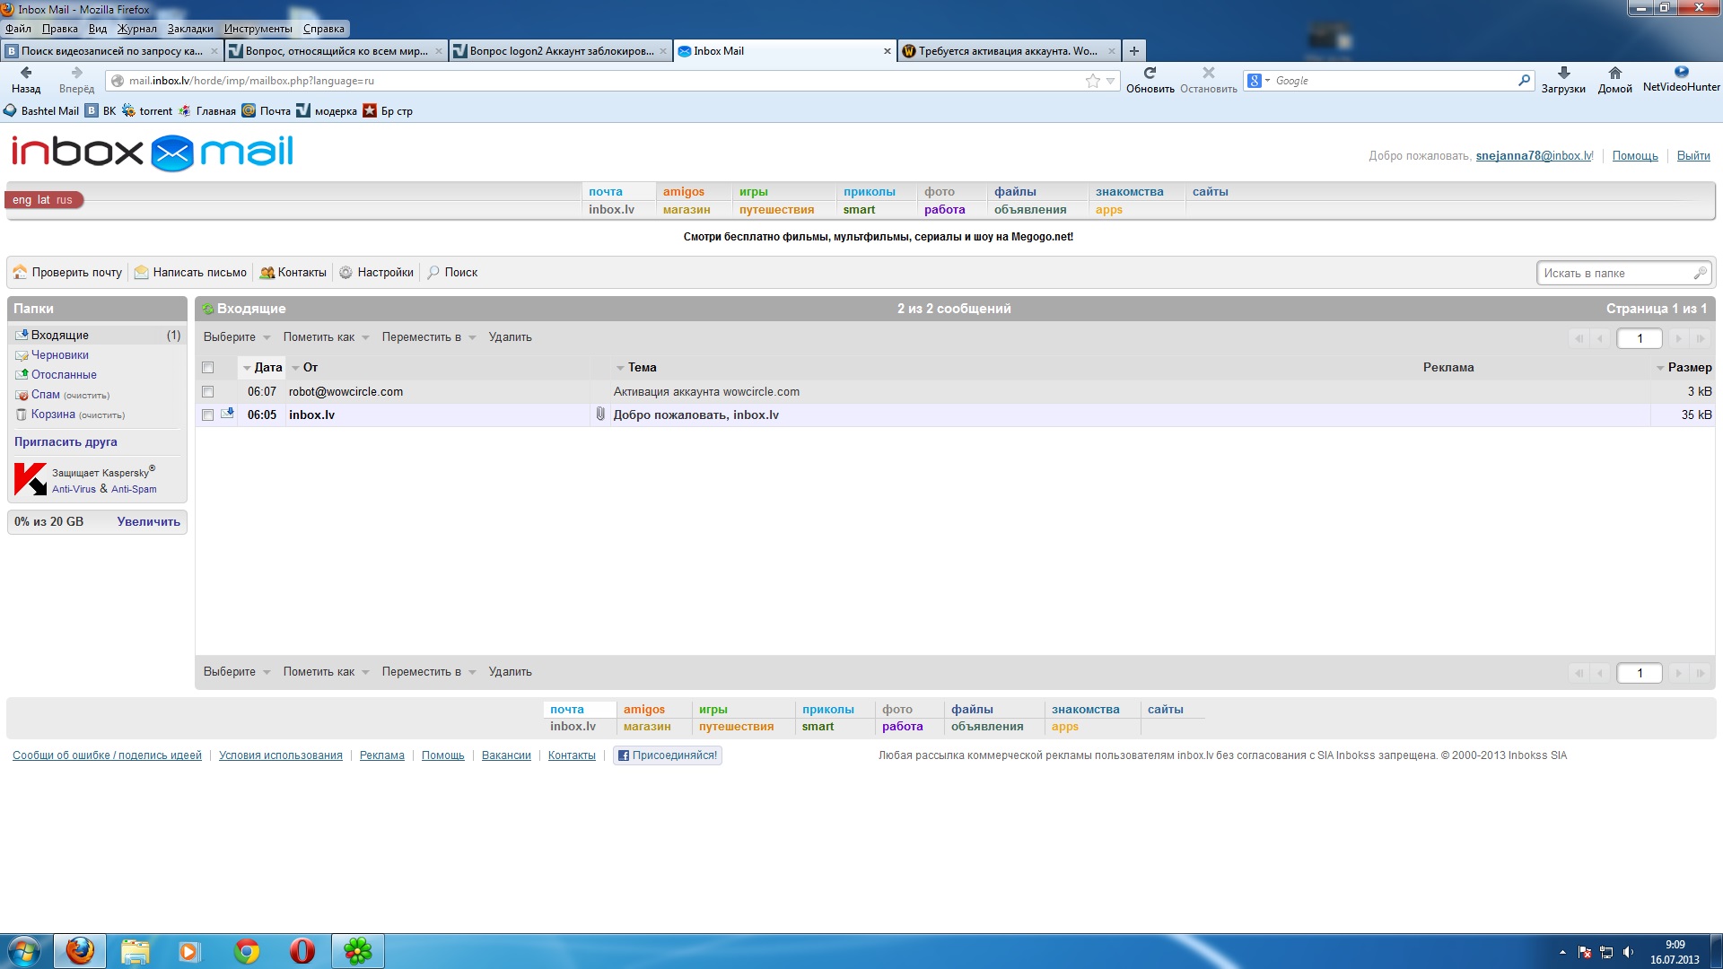This screenshot has height=969, width=1723.
Task: Click the Reload page icon
Action: pos(1150,73)
